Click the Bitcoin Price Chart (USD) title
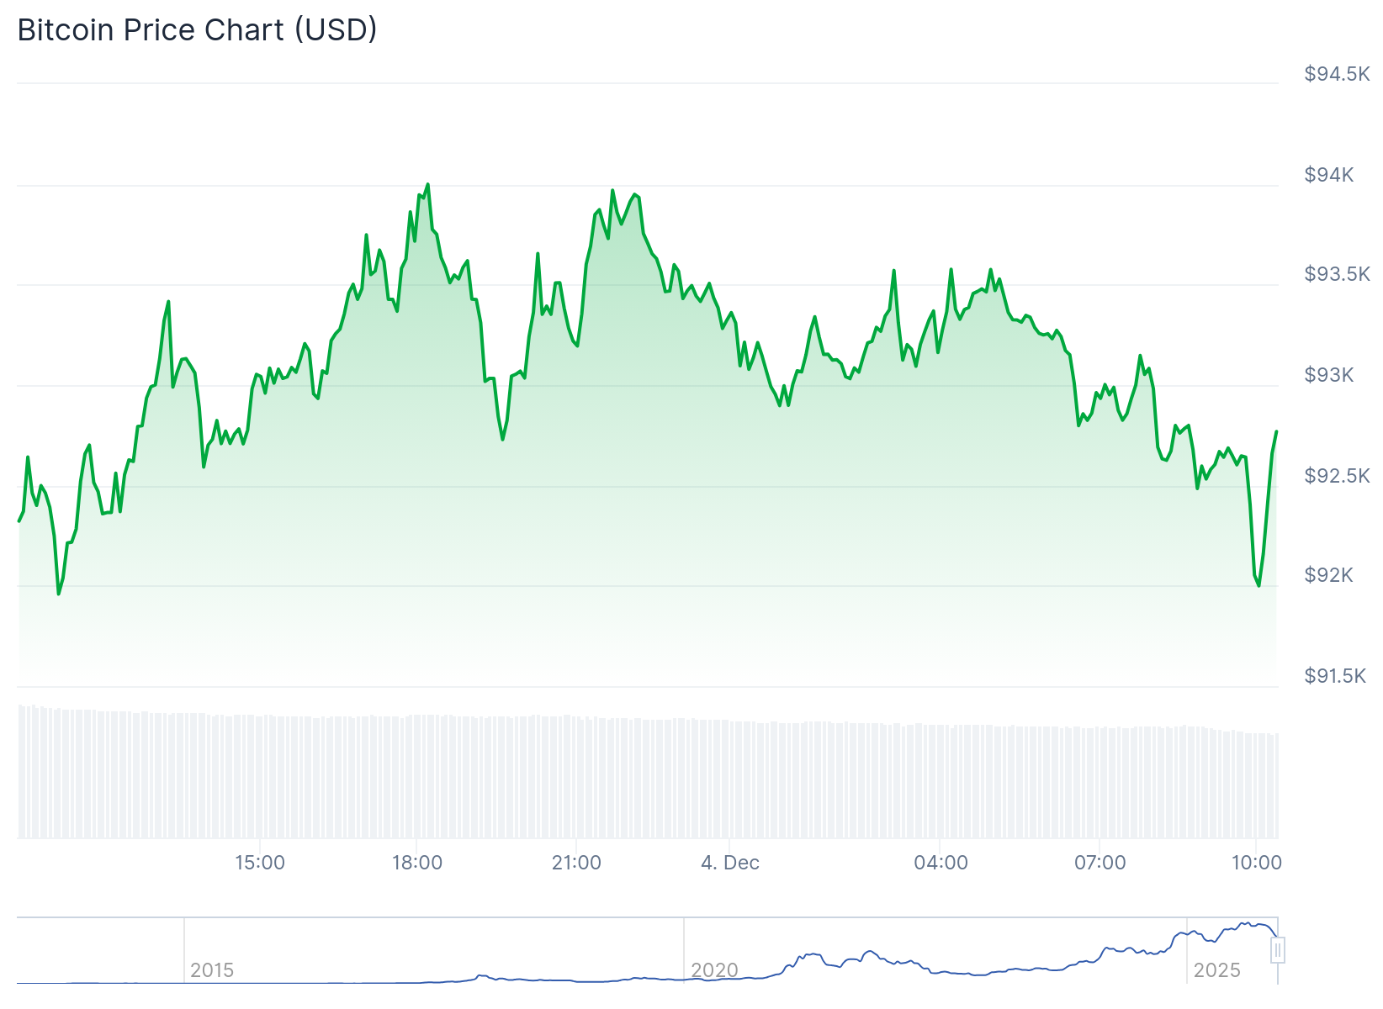This screenshot has width=1383, height=1009. coord(197,29)
